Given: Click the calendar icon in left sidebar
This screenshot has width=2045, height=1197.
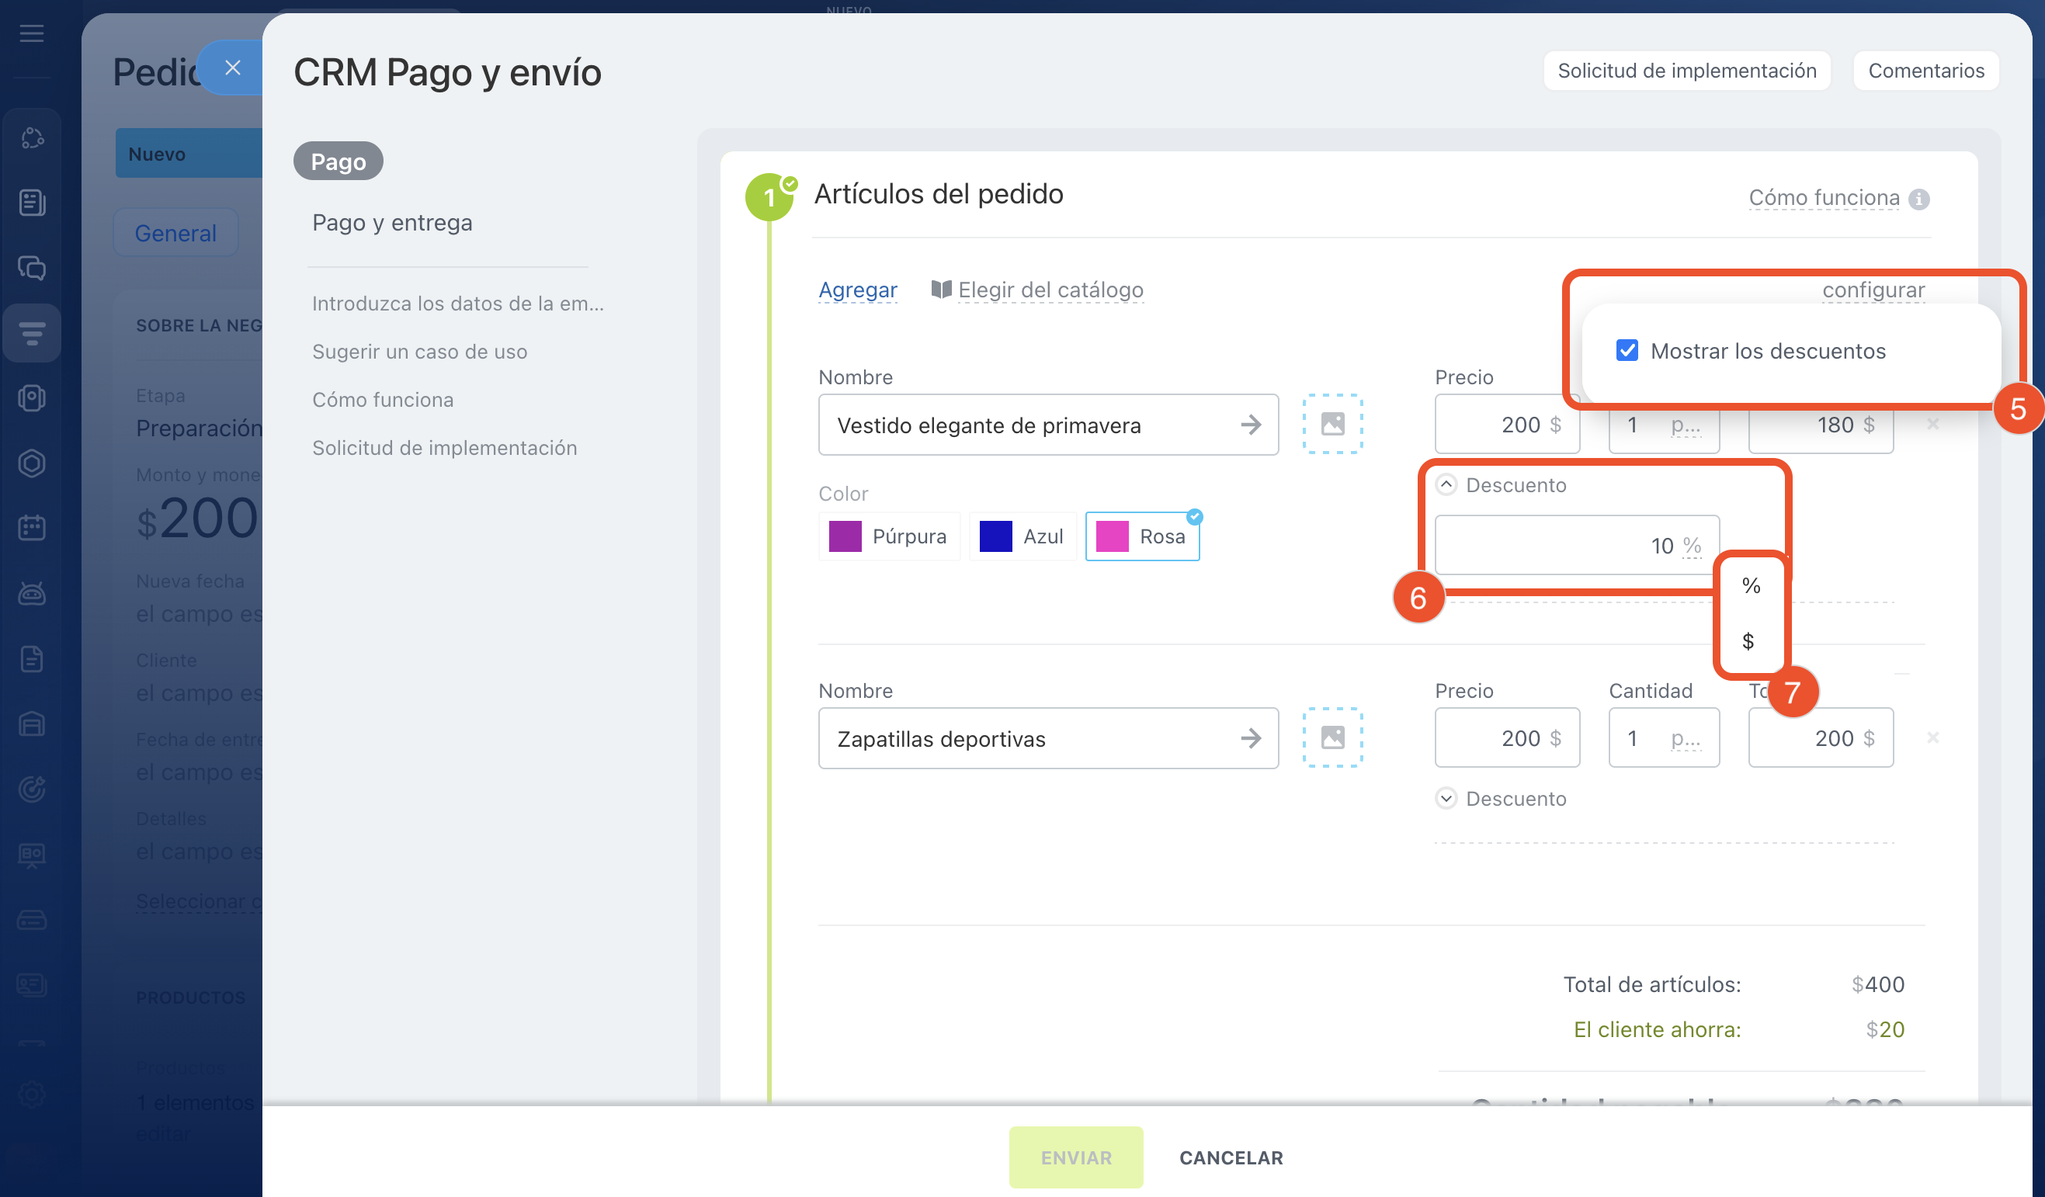Looking at the screenshot, I should pos(32,529).
